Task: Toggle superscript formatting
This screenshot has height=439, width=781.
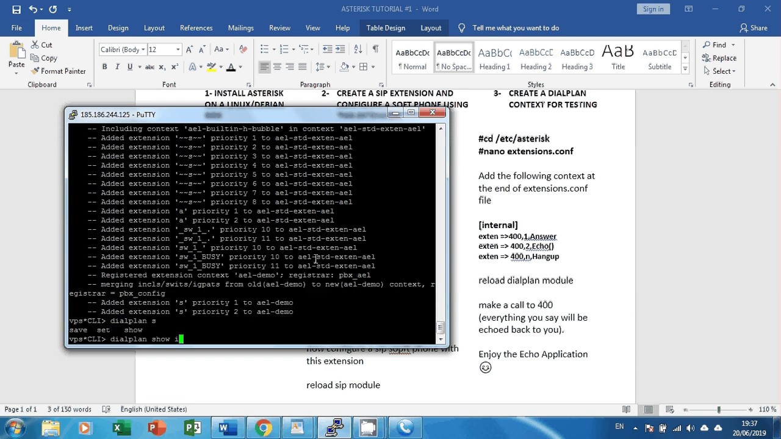Action: coord(175,67)
